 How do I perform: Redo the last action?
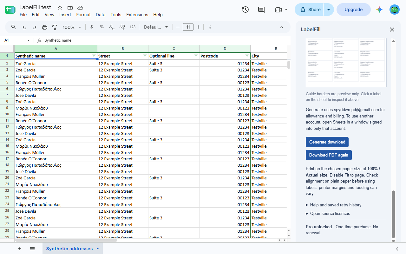[x=35, y=27]
